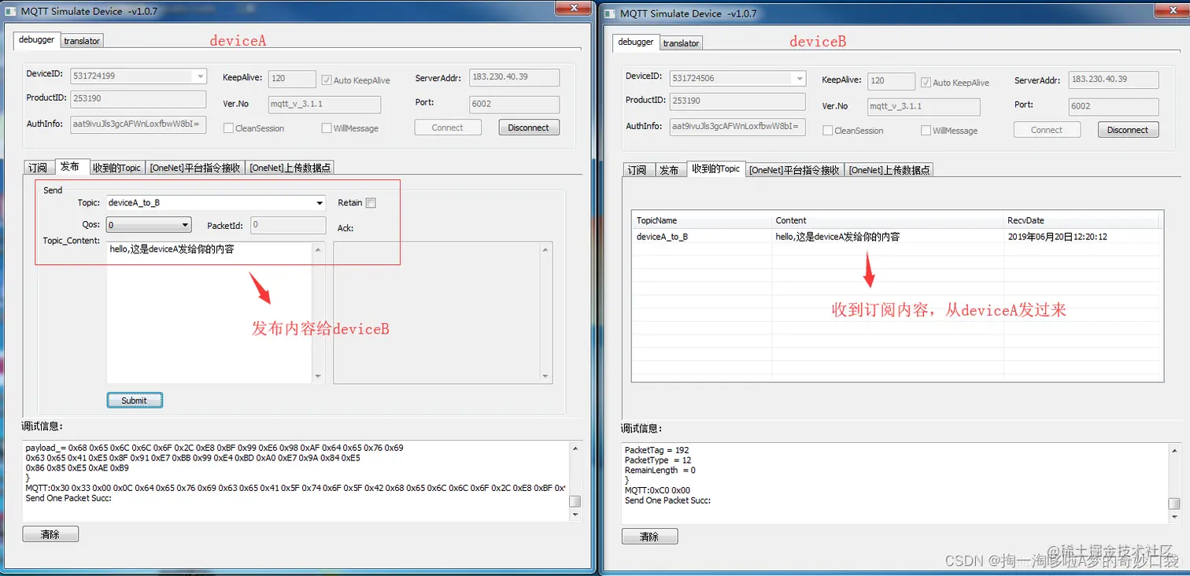1190x576 pixels.
Task: Open 发布 tab in deviceB window
Action: point(669,170)
